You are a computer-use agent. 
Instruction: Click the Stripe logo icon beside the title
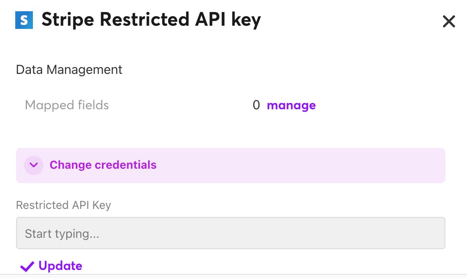click(x=24, y=19)
